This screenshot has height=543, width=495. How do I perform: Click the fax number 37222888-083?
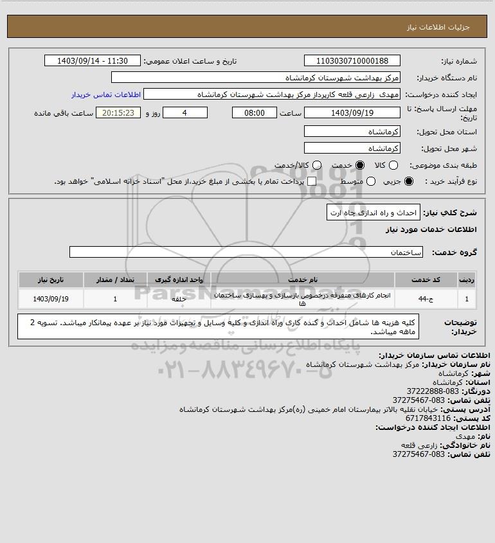pos(433,391)
